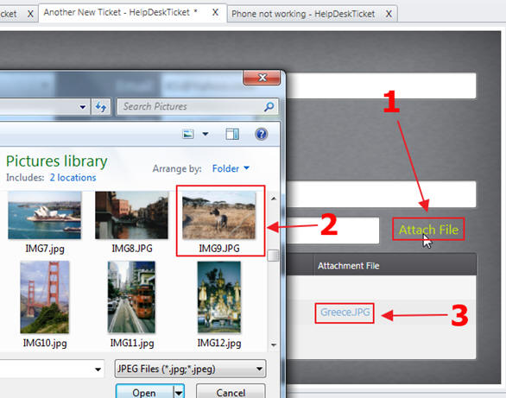The width and height of the screenshot is (506, 398).
Task: Expand the file name combo box arrow
Action: pos(98,370)
